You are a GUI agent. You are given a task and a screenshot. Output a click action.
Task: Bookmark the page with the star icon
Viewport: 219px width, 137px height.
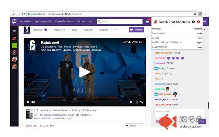[195, 14]
